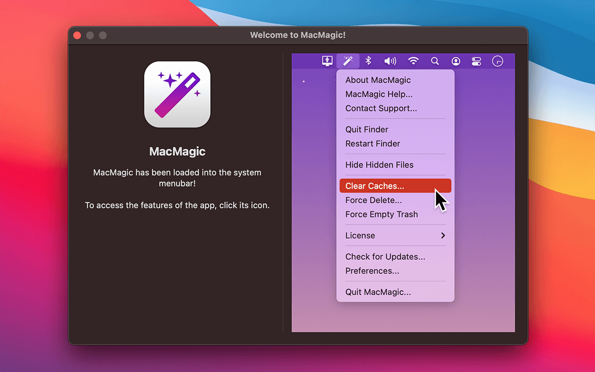Open the screen mirroring display icon

point(327,61)
